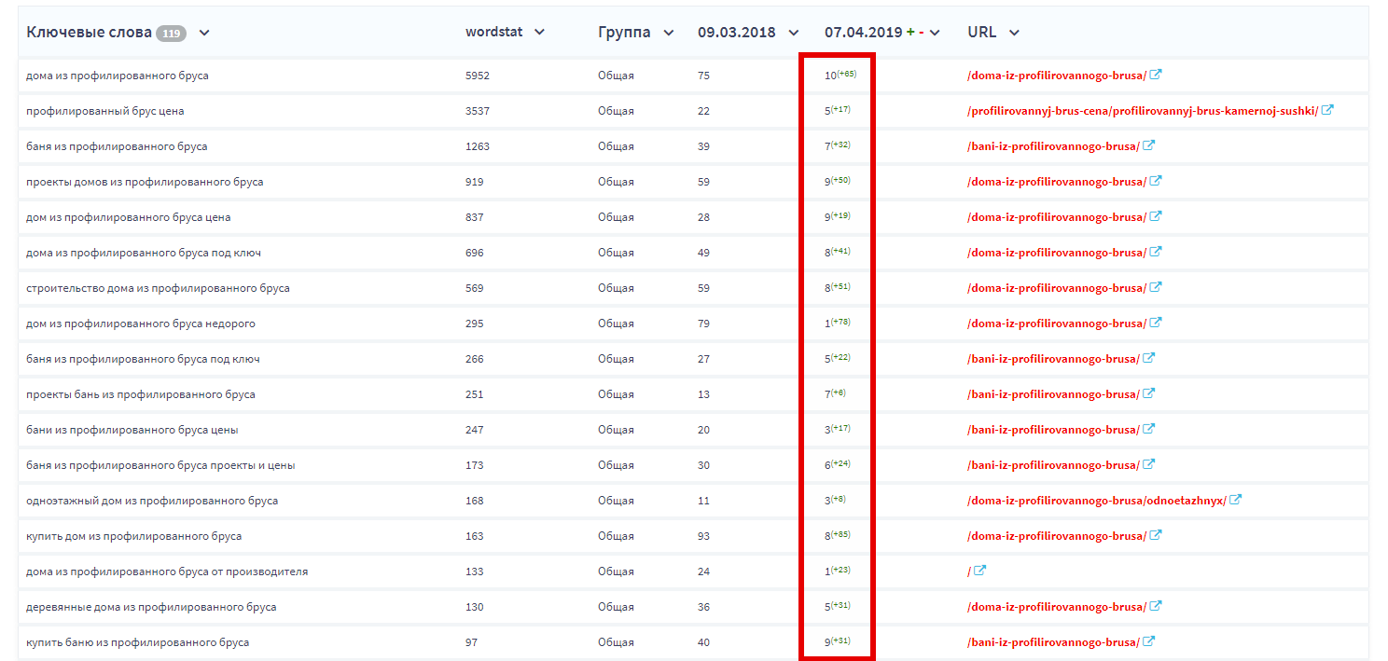The image size is (1388, 661).
Task: Select keyword "дом из профилированного бруса недорого"
Action: tap(141, 324)
